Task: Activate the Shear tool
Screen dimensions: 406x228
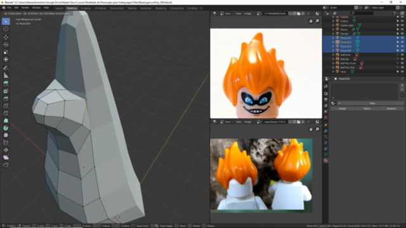Action: 6,158
